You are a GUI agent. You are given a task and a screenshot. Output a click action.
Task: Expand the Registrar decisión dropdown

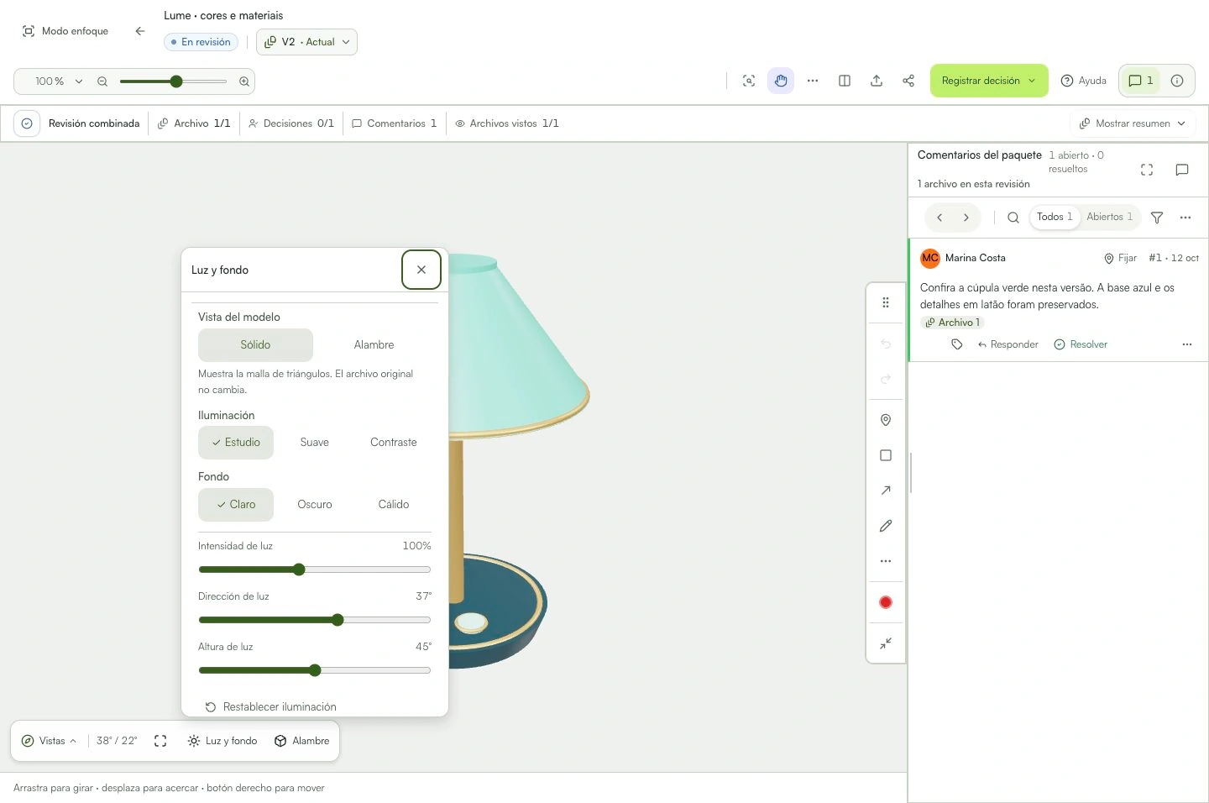click(x=989, y=81)
